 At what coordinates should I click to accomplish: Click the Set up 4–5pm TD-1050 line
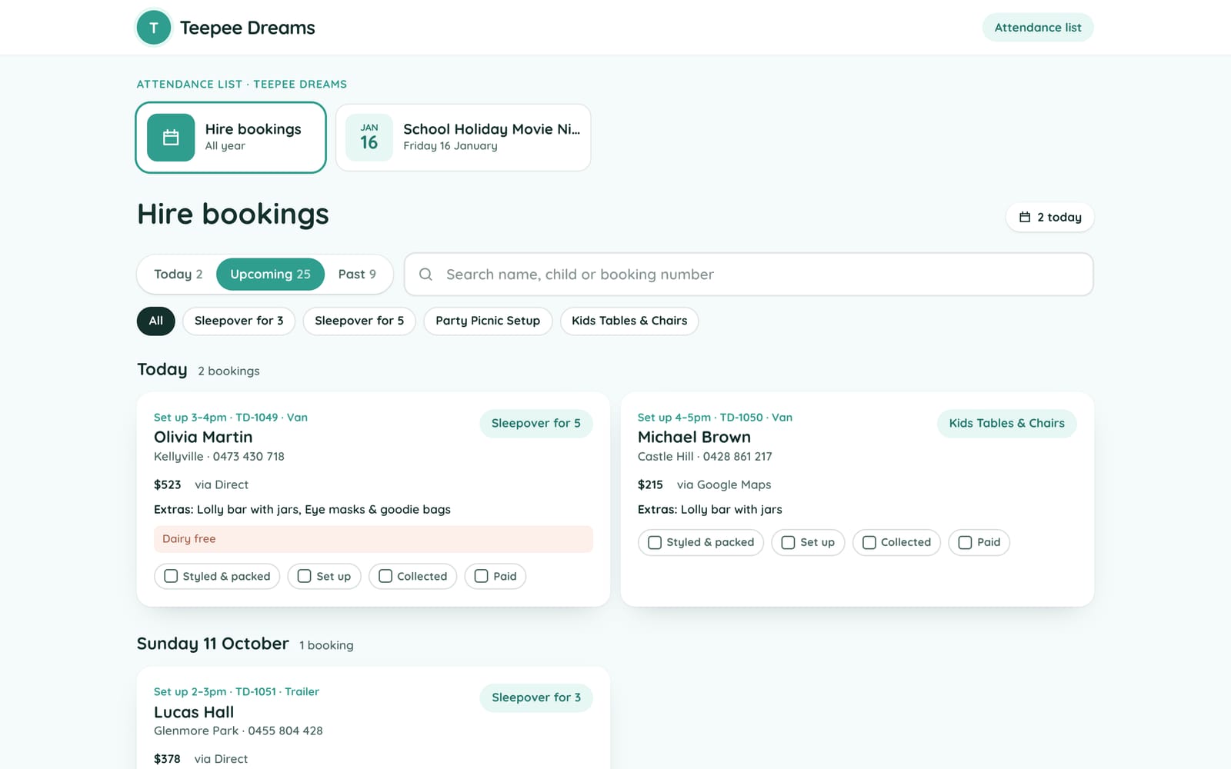coord(715,418)
